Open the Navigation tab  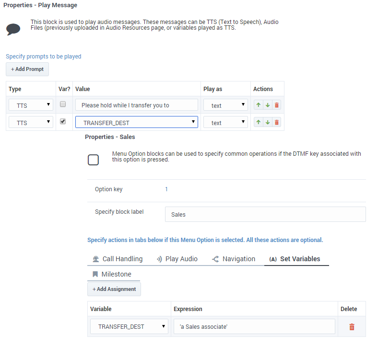coord(234,259)
